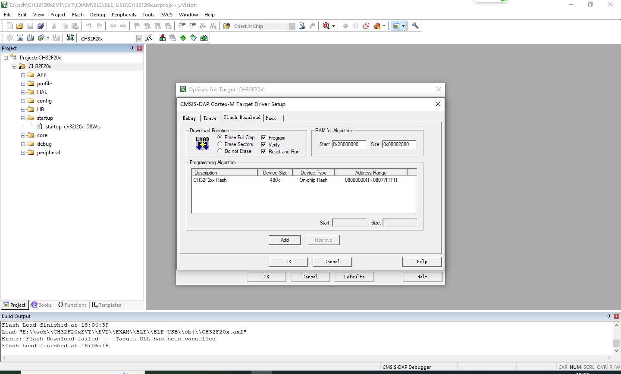Open the CH32F20x target dropdown
Screen dimensions: 621x374
click(x=139, y=38)
